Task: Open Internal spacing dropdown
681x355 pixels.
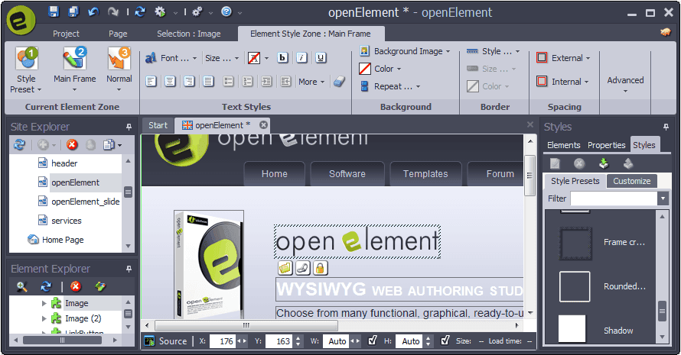Action: coord(562,82)
